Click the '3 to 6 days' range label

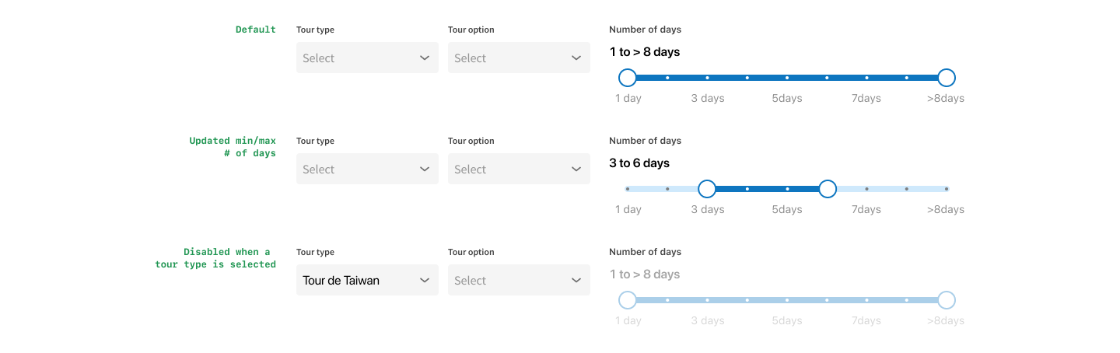click(x=639, y=163)
